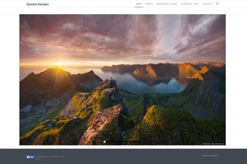This screenshot has width=247, height=164.
Task: Open the search magnifier icon in header
Action: (x=217, y=4)
